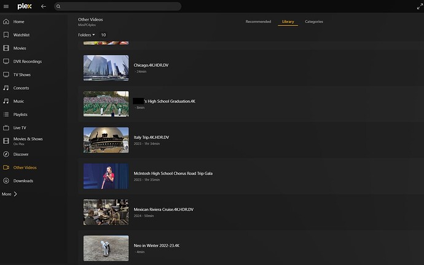Viewport: 424px width, 265px height.
Task: Click the Concerts music note icon
Action: (x=6, y=88)
